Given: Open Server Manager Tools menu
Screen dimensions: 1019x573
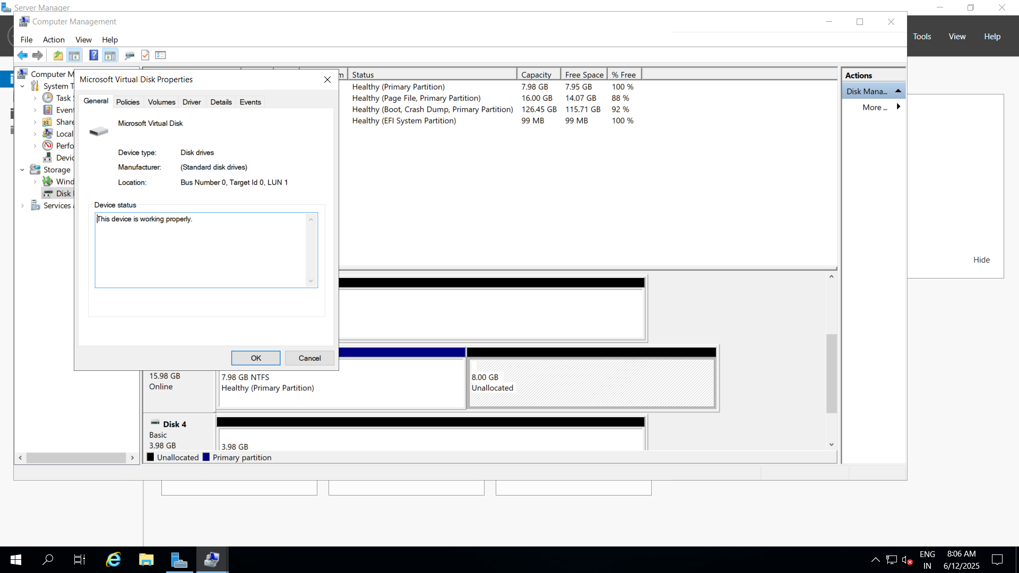Looking at the screenshot, I should 922,37.
